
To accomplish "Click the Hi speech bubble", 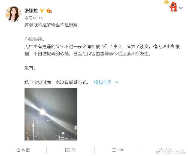I will point(166,2).
